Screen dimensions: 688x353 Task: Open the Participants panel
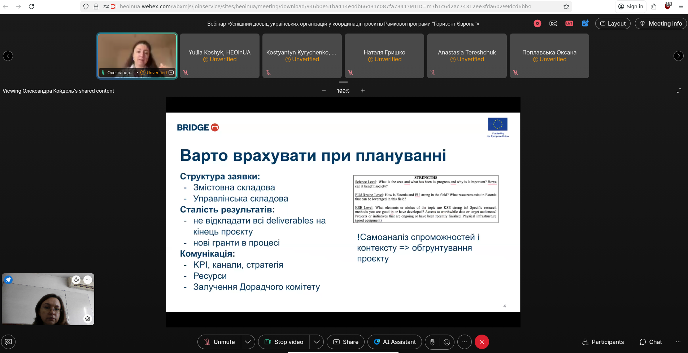coord(603,342)
